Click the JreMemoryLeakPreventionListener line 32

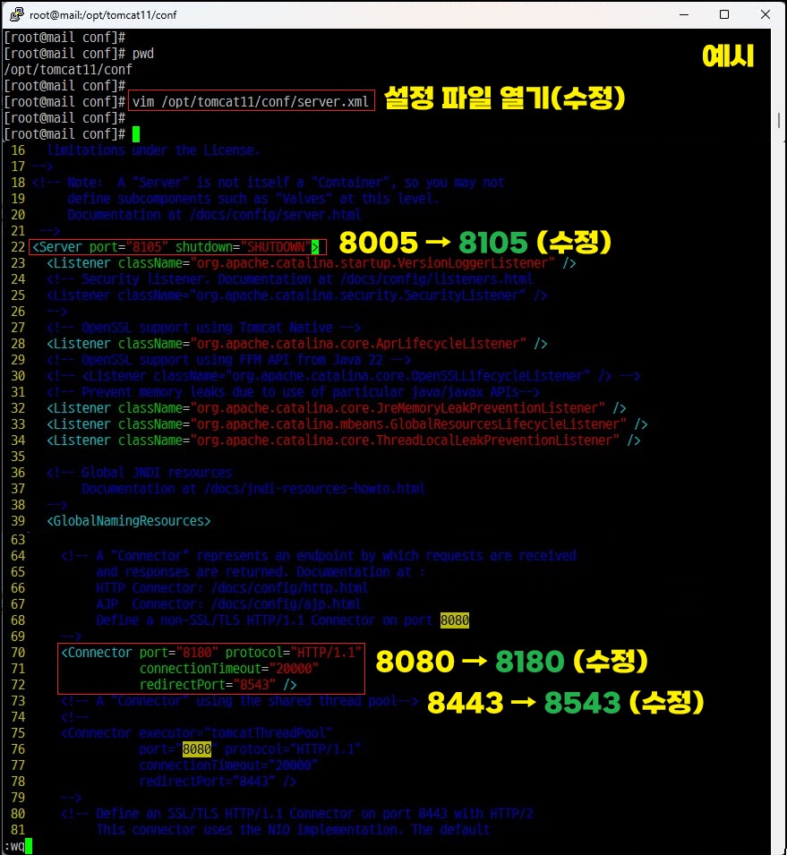[x=336, y=408]
